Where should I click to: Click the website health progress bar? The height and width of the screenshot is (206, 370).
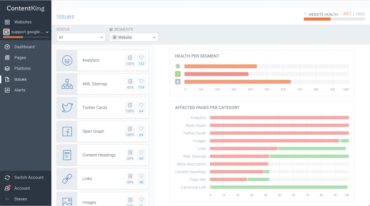(x=334, y=19)
